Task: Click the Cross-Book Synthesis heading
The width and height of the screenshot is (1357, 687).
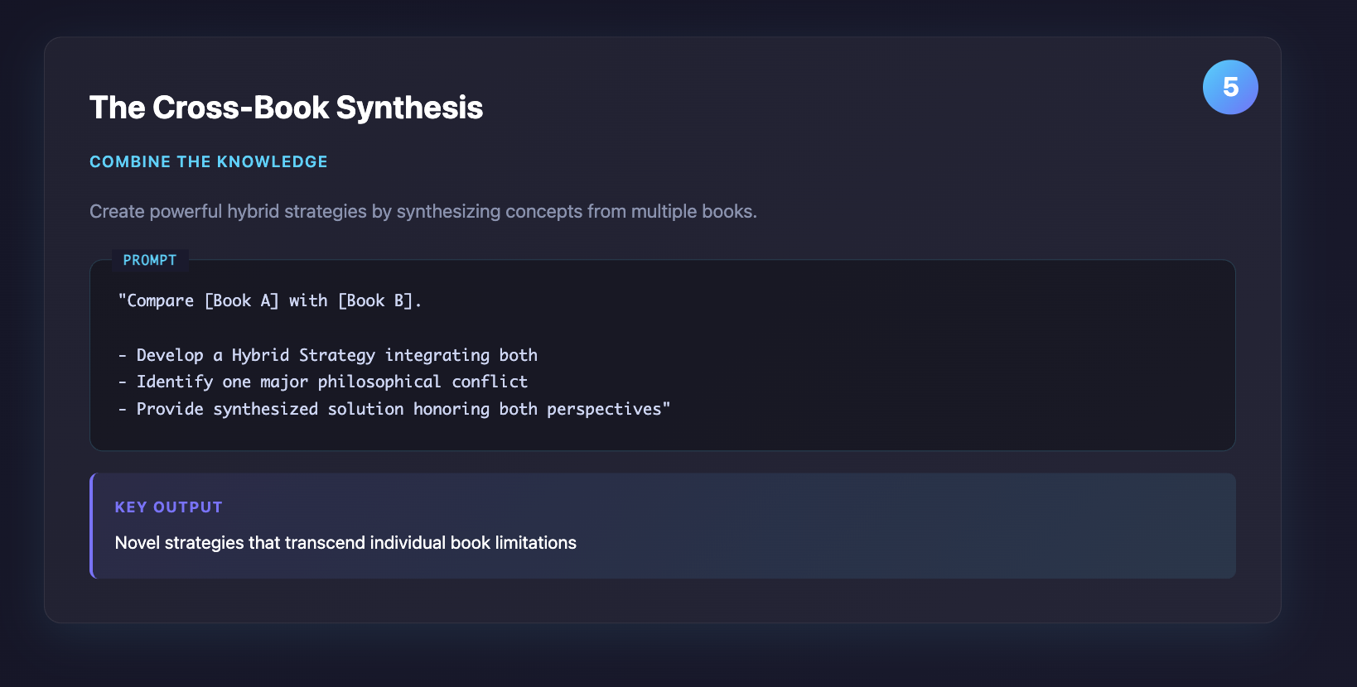Action: pos(286,108)
